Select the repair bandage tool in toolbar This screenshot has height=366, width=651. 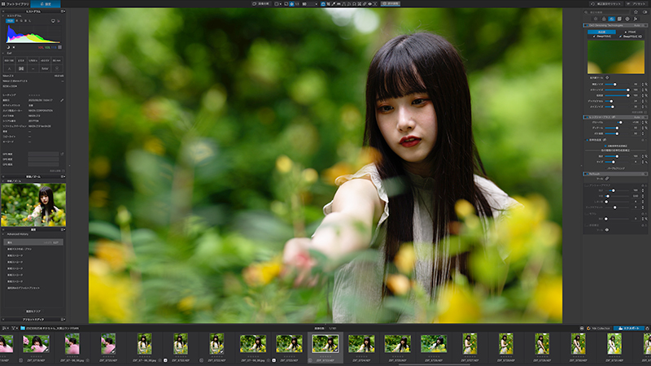tap(364, 4)
